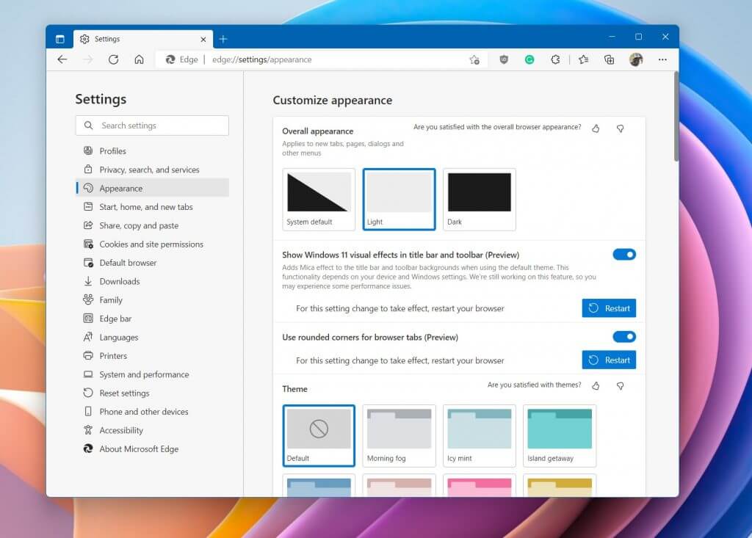Open Languages settings
This screenshot has width=752, height=538.
(153, 337)
